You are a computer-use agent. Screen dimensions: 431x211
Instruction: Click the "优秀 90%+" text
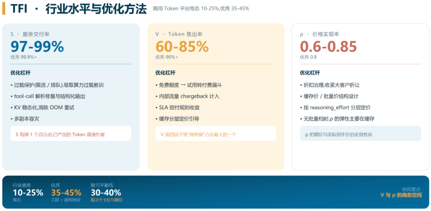click(x=166, y=57)
